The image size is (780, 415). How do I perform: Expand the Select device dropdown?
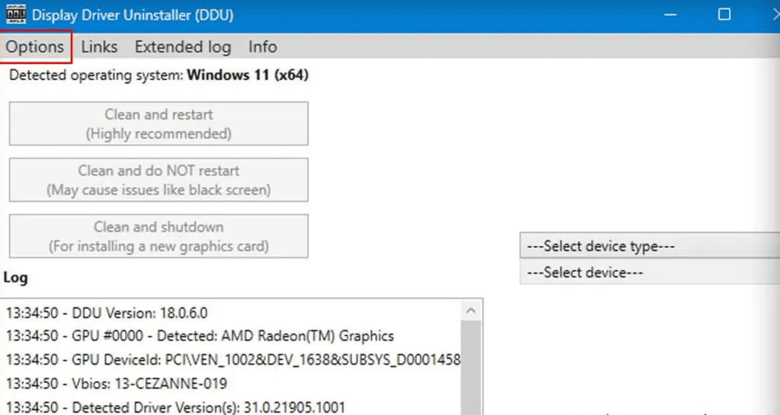(649, 272)
